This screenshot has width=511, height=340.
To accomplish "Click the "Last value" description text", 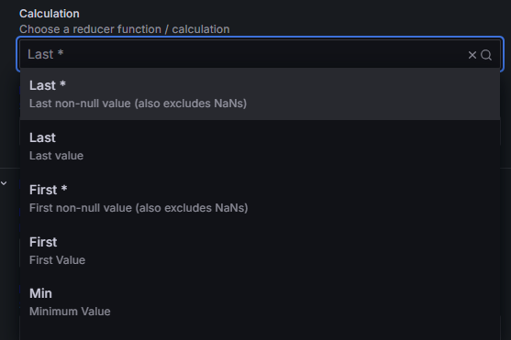I will (x=56, y=156).
